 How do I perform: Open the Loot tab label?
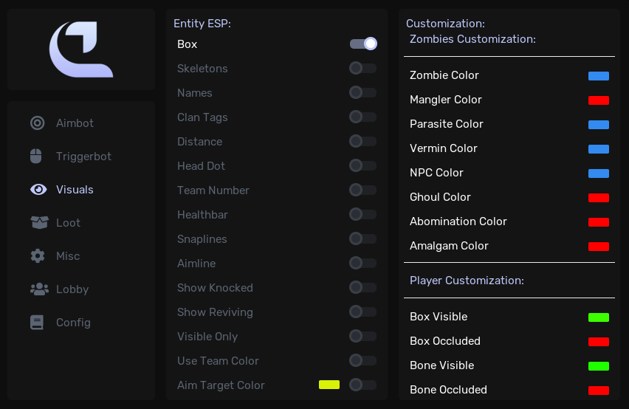coord(68,223)
